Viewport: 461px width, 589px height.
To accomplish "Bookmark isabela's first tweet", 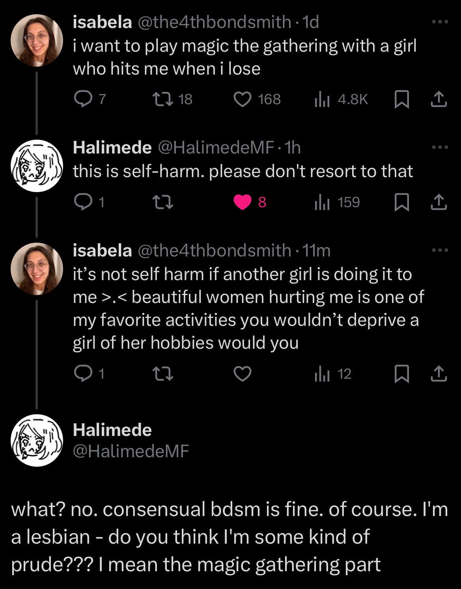I will tap(401, 99).
